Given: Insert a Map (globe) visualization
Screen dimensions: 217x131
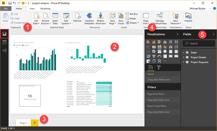Looking at the screenshot, I should (x=165, y=51).
